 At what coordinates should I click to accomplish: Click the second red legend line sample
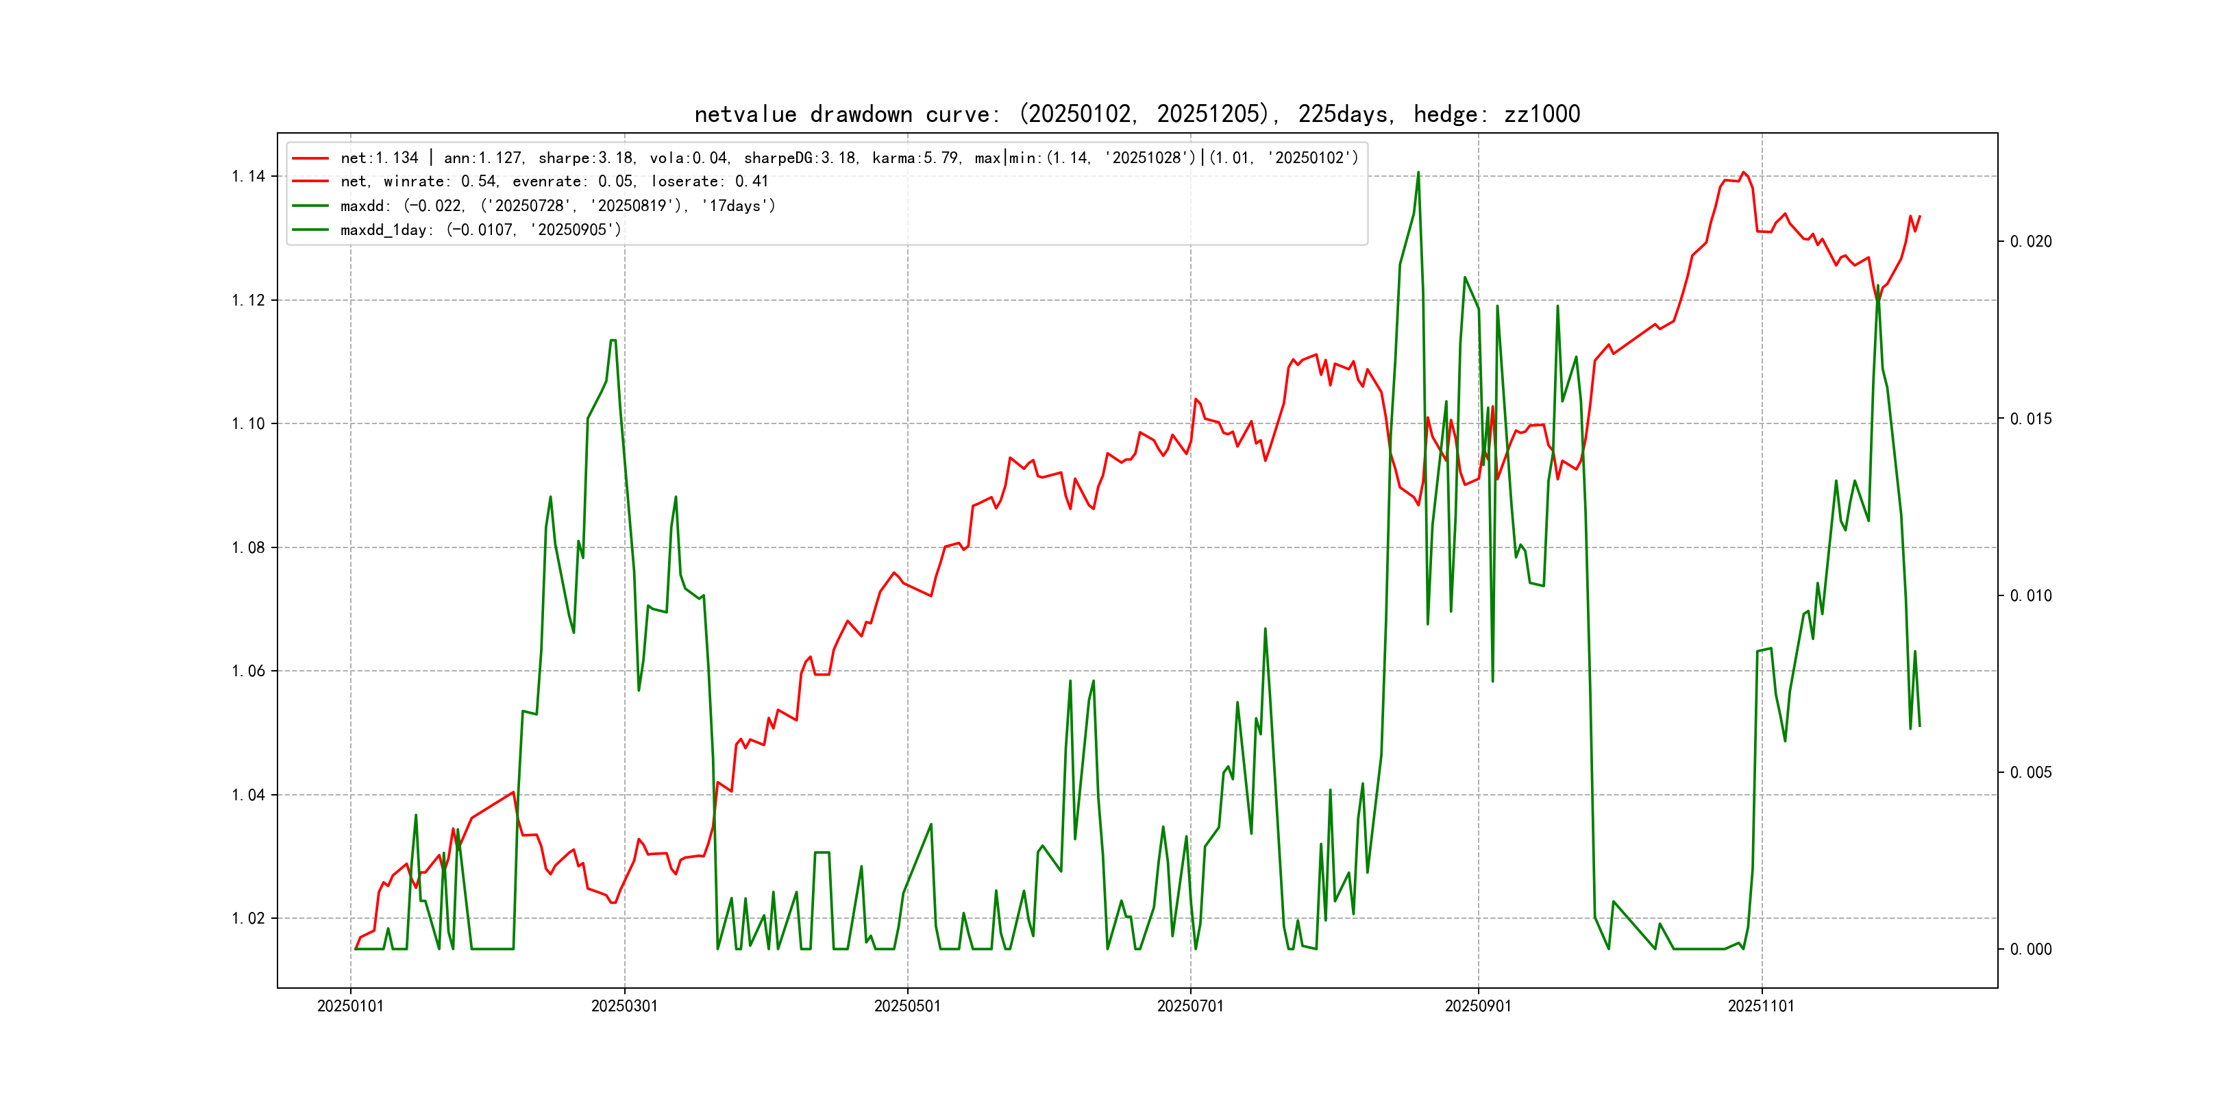click(310, 182)
